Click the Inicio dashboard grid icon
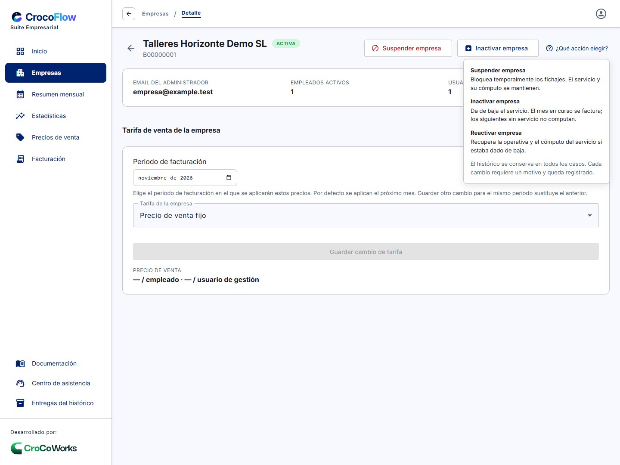The width and height of the screenshot is (620, 465). point(20,51)
